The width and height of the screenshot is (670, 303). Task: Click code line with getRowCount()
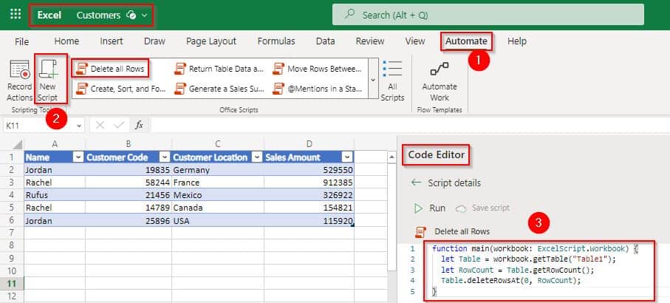tap(517, 270)
